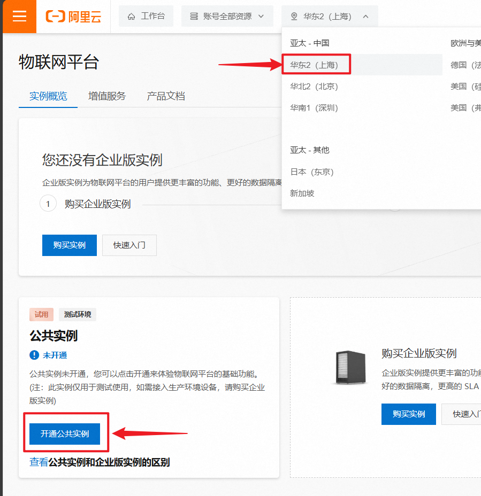Switch to the 实例概览 tab
The image size is (481, 496).
tap(48, 96)
